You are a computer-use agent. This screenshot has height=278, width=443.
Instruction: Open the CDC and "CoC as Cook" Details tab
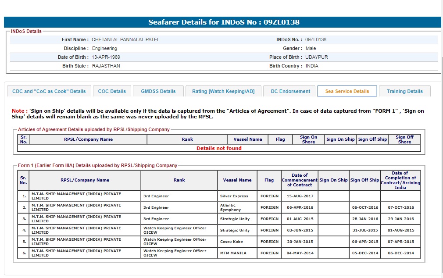point(49,91)
